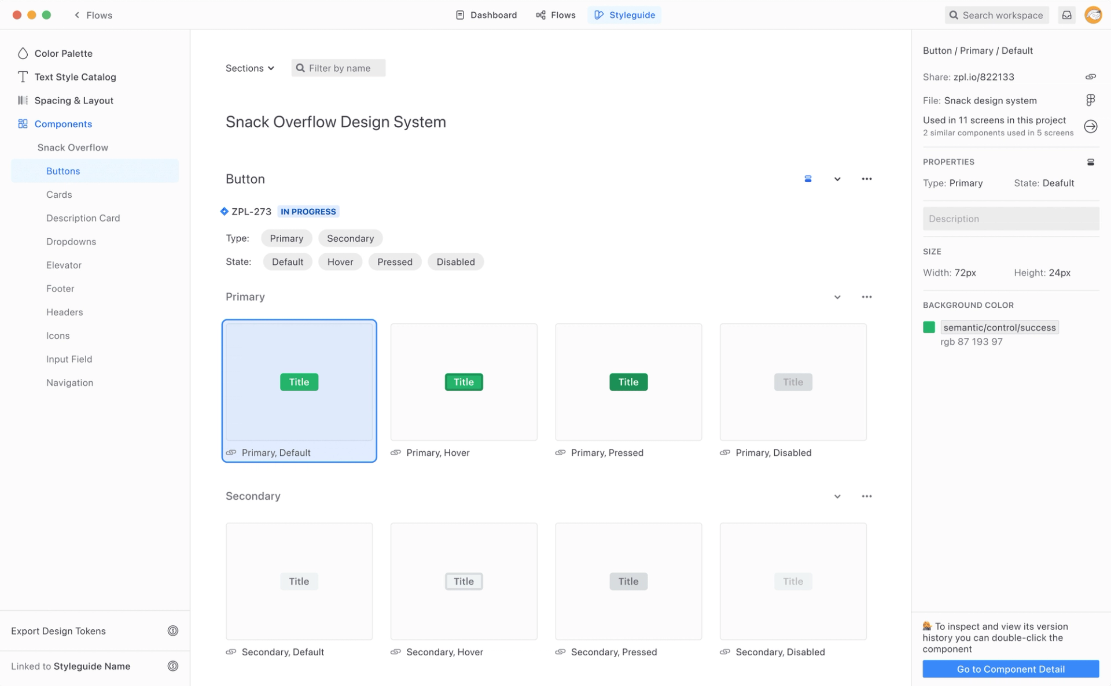Click the green background color swatch

929,327
